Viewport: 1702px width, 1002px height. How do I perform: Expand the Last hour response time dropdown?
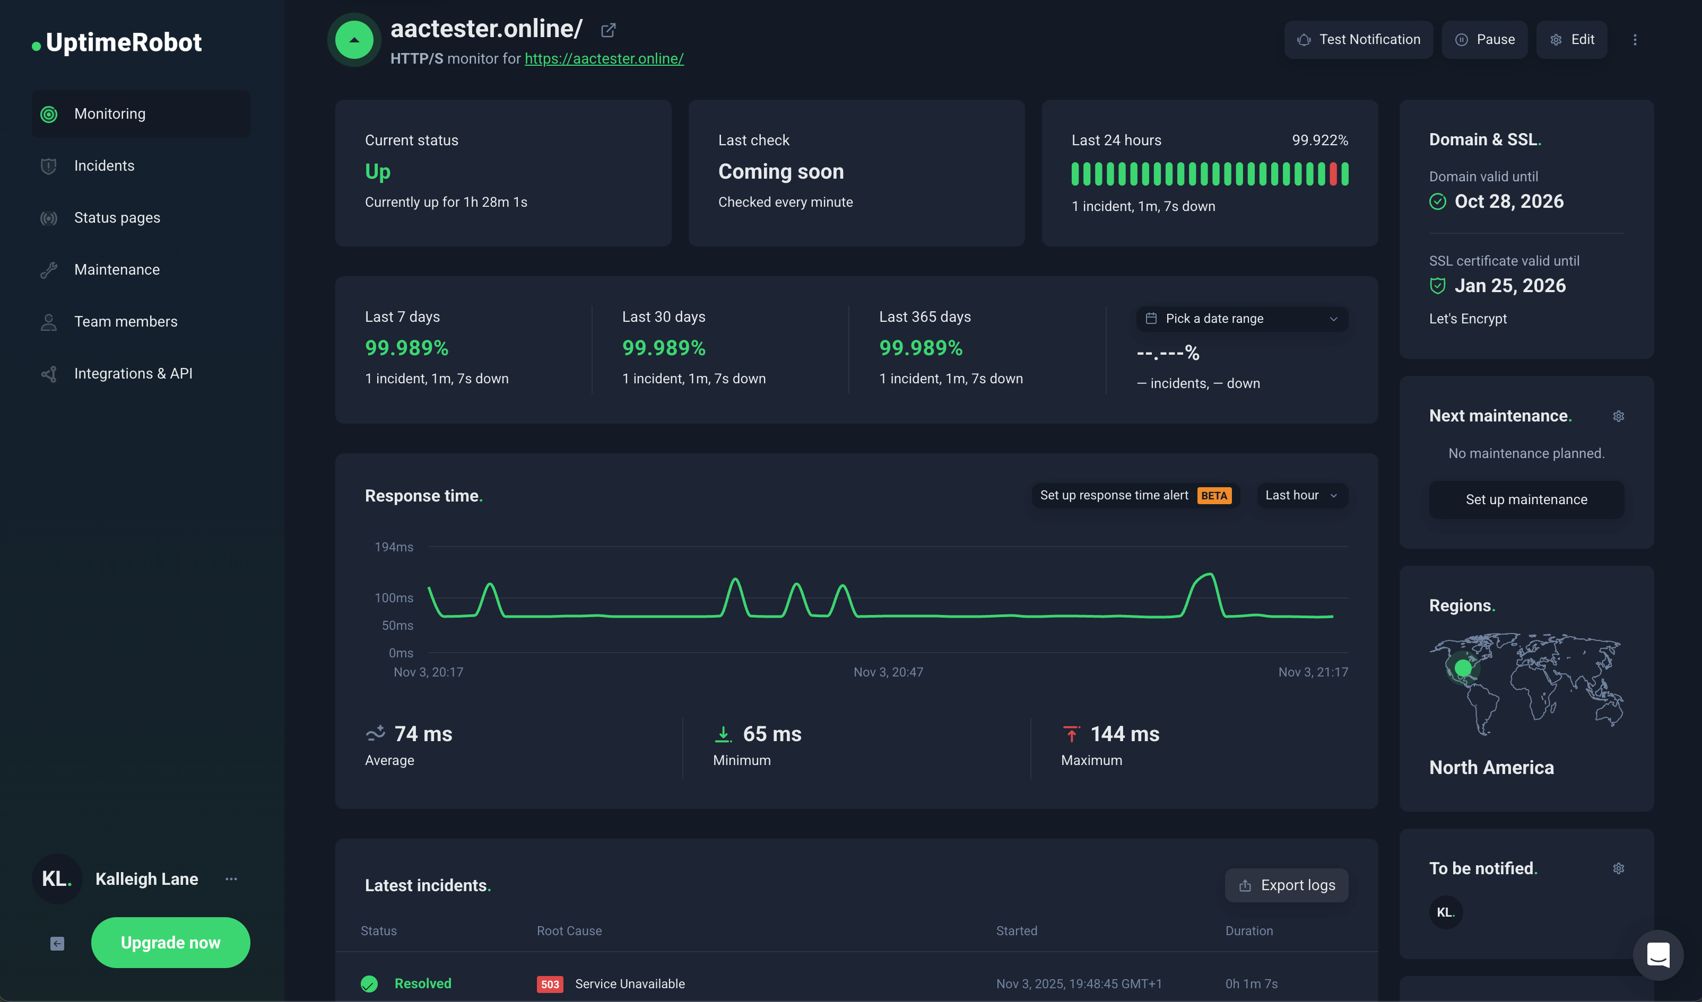[x=1301, y=495]
